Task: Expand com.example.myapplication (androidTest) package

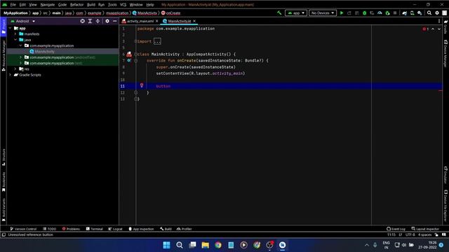Action: (20, 57)
